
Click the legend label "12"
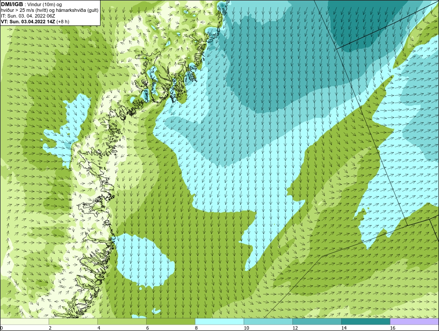[295, 328]
